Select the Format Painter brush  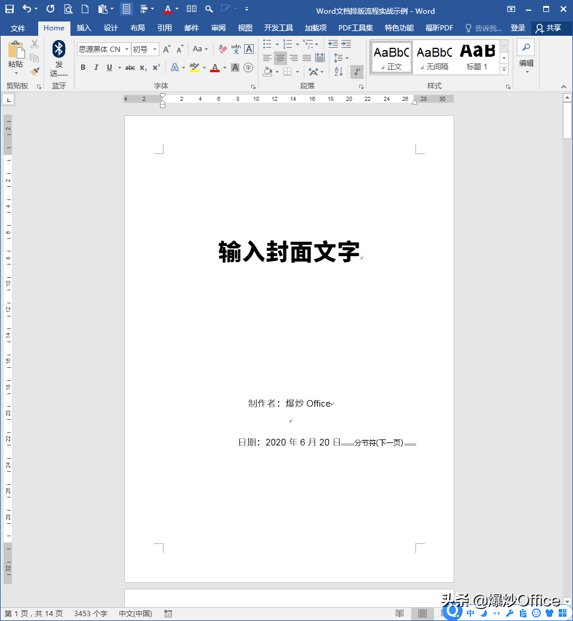click(x=35, y=71)
